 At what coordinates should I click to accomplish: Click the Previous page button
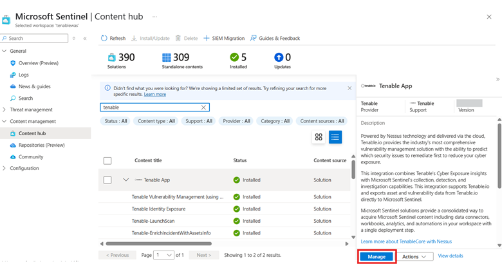pos(118,255)
